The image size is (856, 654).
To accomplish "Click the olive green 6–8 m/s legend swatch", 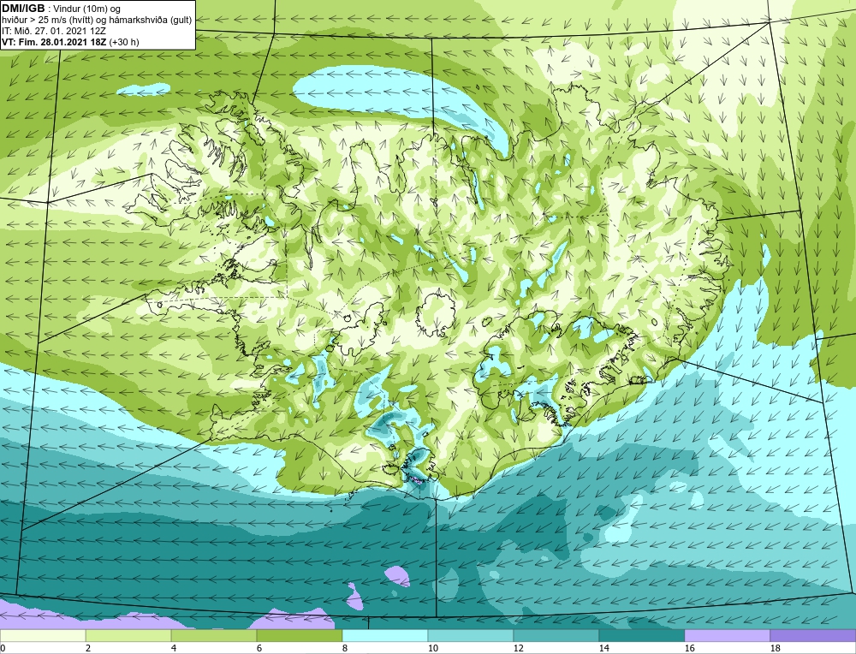I will point(299,636).
